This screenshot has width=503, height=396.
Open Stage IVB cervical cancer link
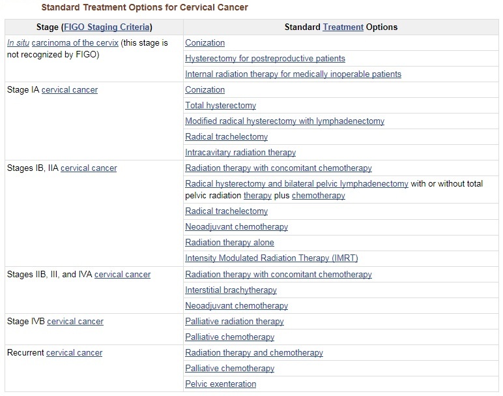pyautogui.click(x=75, y=321)
